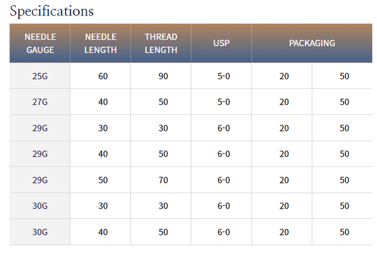Select the 27G needle gauge cell
Screen dimensions: 377x253
coord(40,102)
